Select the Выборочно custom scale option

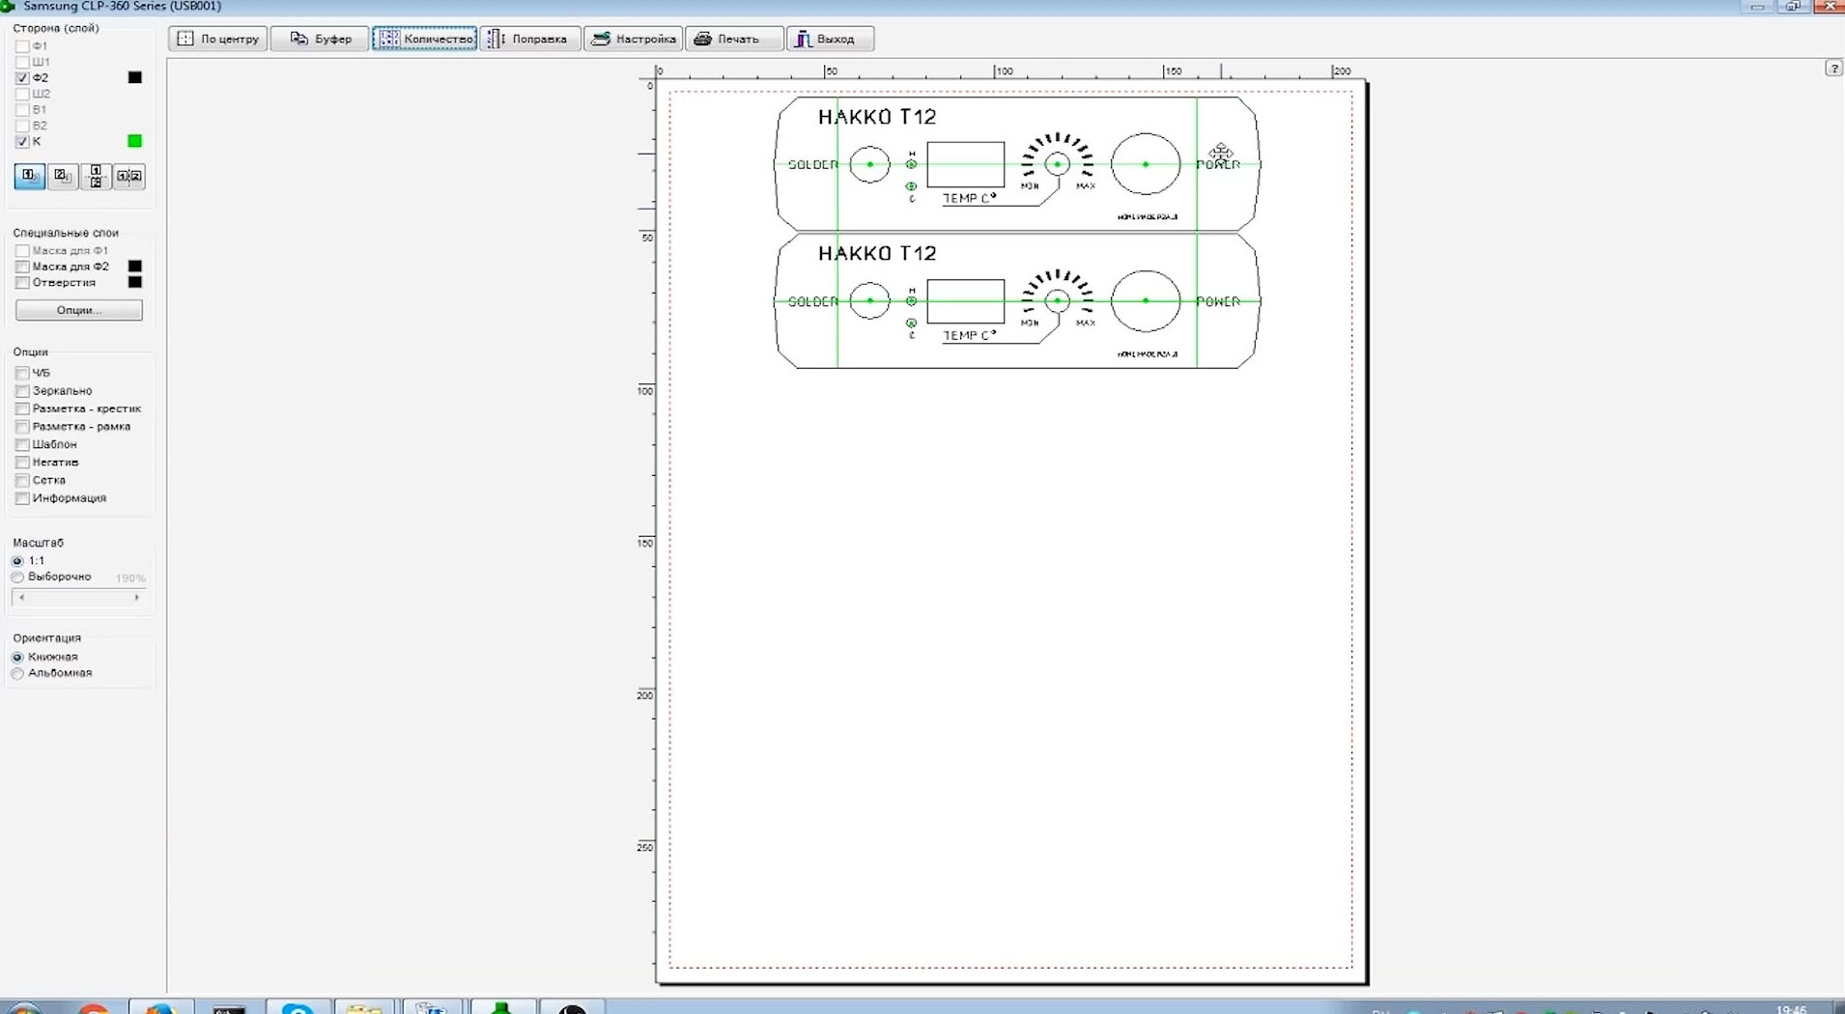pyautogui.click(x=17, y=577)
